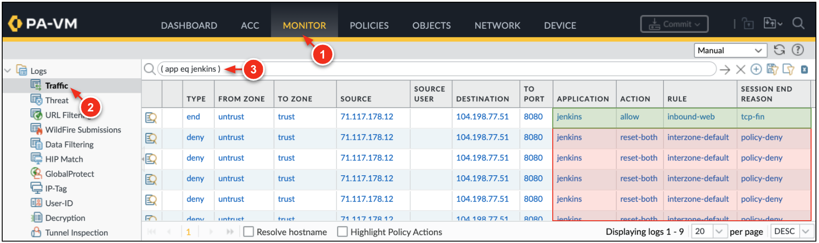Click the search magnifier in top bar
This screenshot has height=243, width=819.
click(798, 24)
